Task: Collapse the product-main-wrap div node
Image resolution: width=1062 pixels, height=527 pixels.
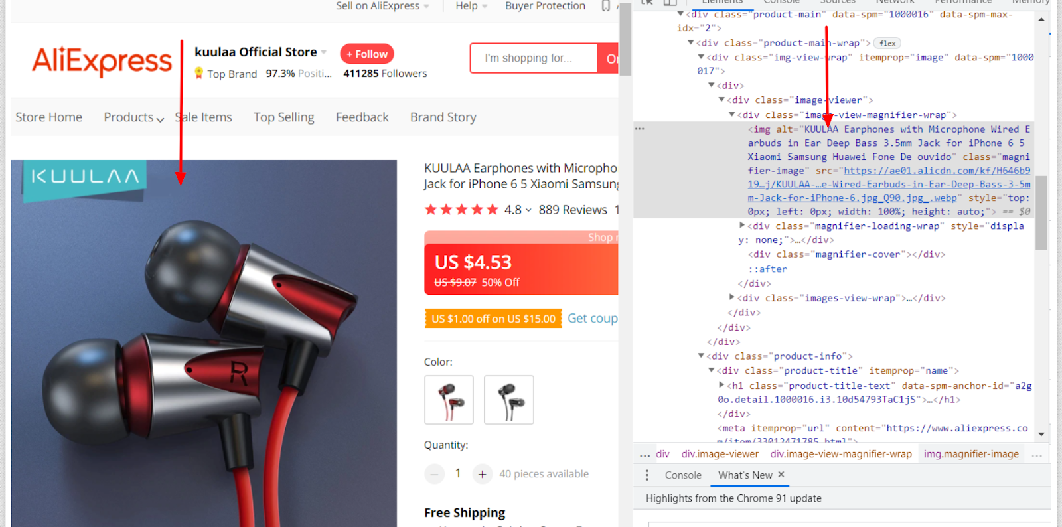Action: (x=691, y=42)
